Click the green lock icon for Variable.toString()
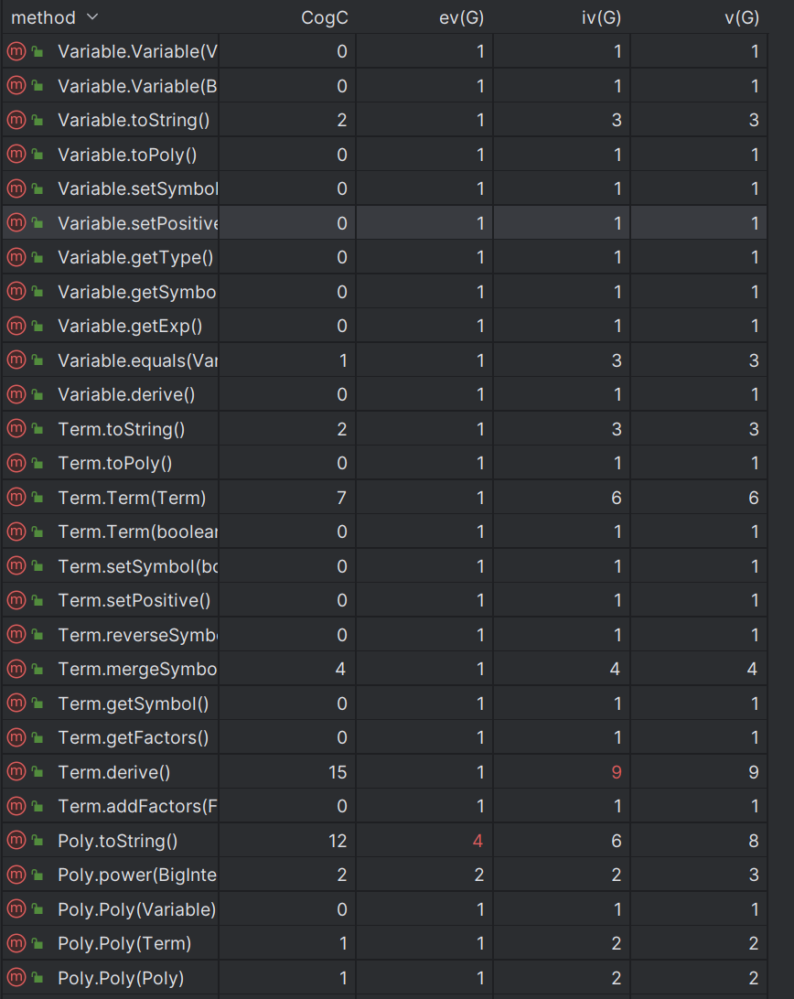The width and height of the screenshot is (794, 999). coord(38,121)
